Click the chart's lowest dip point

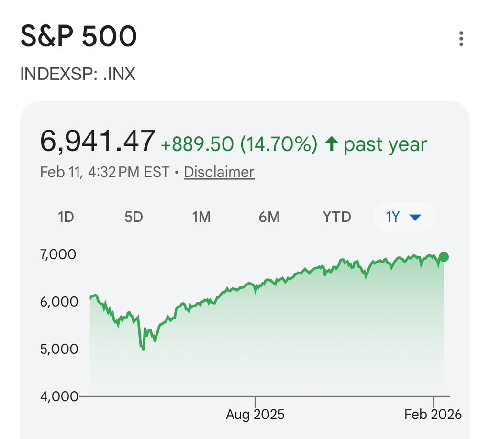coord(143,349)
